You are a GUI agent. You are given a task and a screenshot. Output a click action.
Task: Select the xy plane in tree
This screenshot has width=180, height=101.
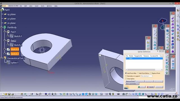pos(12,14)
